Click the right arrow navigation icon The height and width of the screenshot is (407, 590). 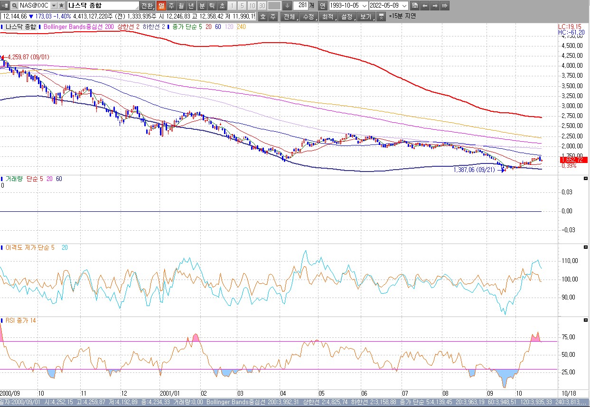point(434,6)
